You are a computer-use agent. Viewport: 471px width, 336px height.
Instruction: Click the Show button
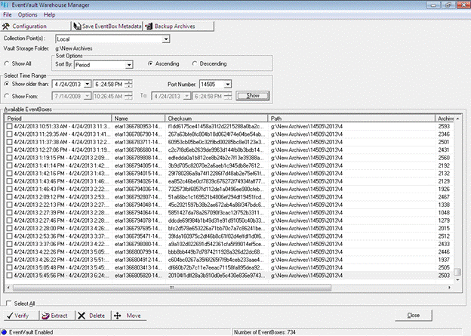tap(253, 96)
